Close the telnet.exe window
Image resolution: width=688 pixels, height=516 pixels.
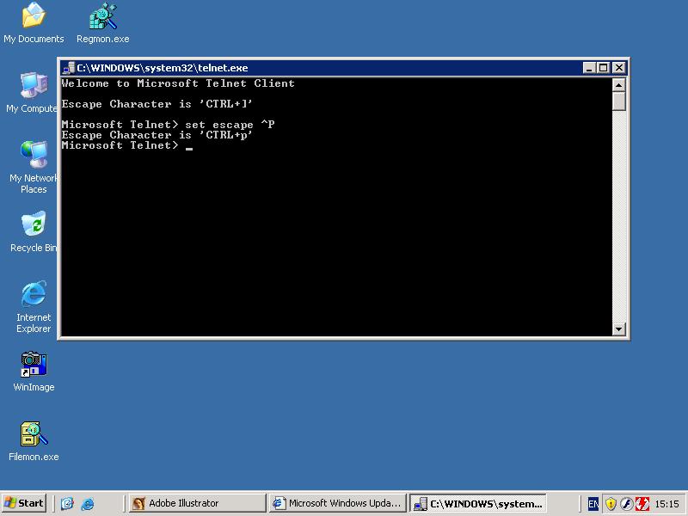click(618, 68)
